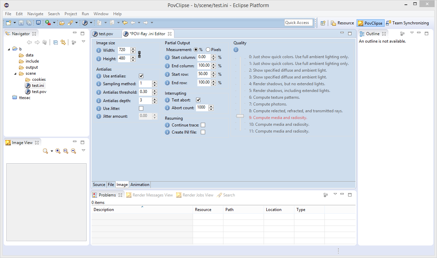Open the Image View zoom dropdown arrow
437x258 pixels.
52,151
